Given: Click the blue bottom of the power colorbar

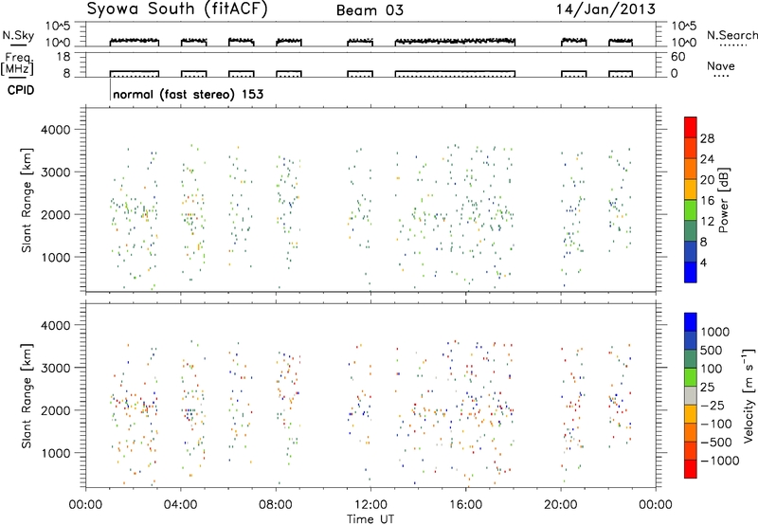Looking at the screenshot, I should 691,272.
